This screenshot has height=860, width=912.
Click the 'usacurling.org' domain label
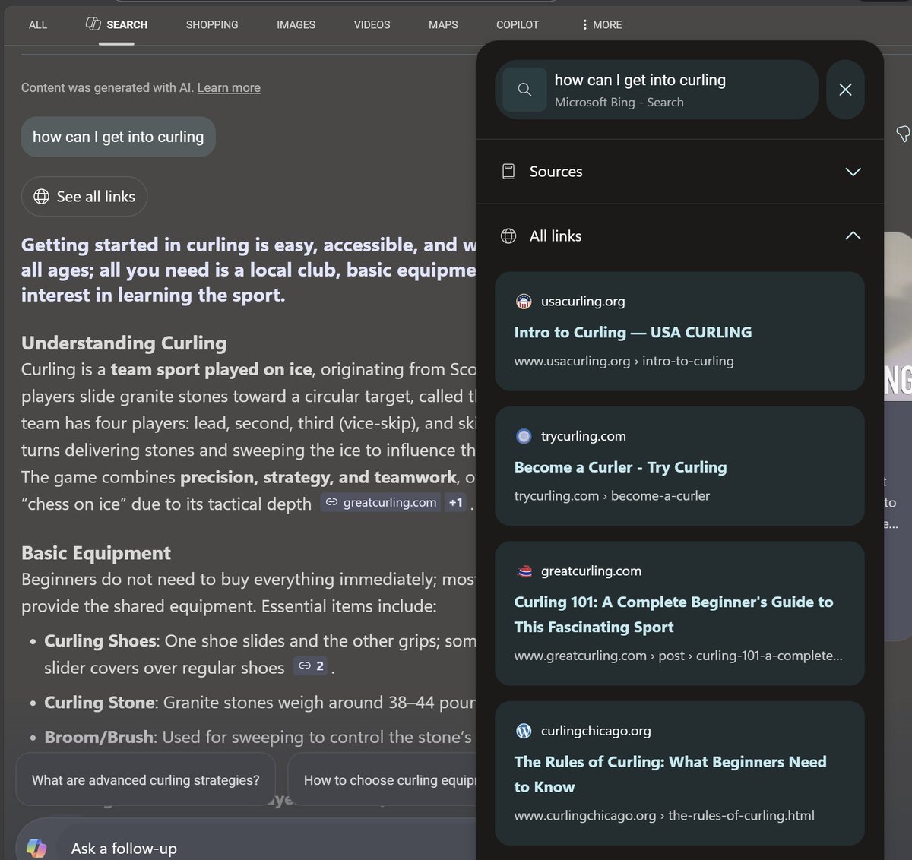click(583, 302)
